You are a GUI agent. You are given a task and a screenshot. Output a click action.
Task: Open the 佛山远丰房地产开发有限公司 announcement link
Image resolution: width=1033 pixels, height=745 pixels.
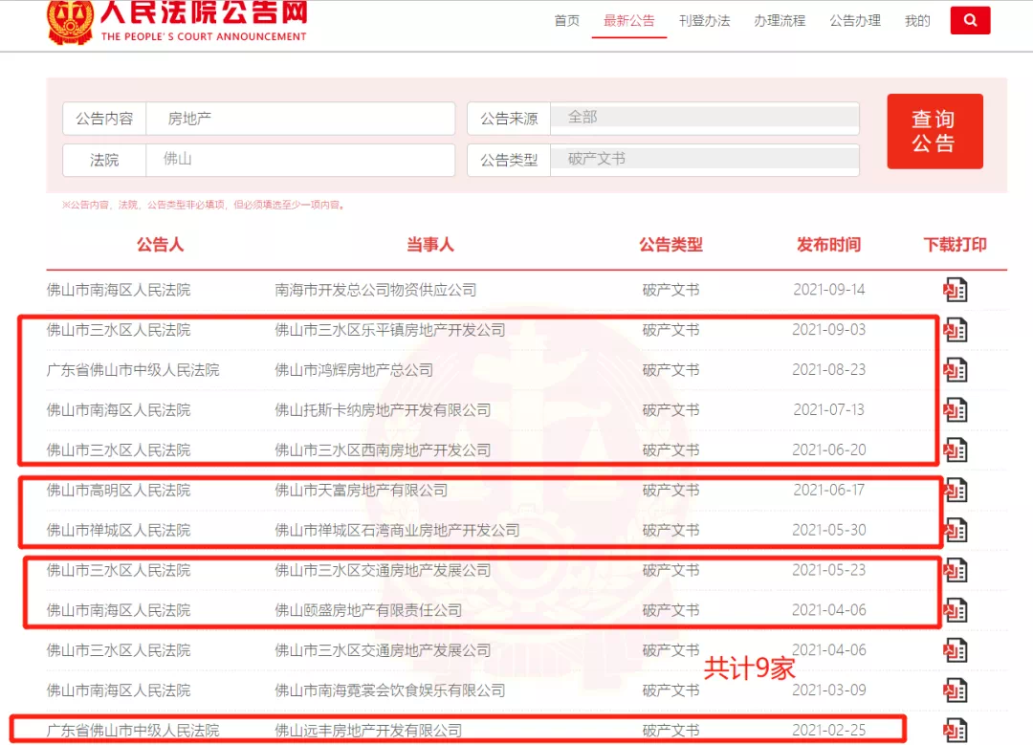pyautogui.click(x=368, y=731)
